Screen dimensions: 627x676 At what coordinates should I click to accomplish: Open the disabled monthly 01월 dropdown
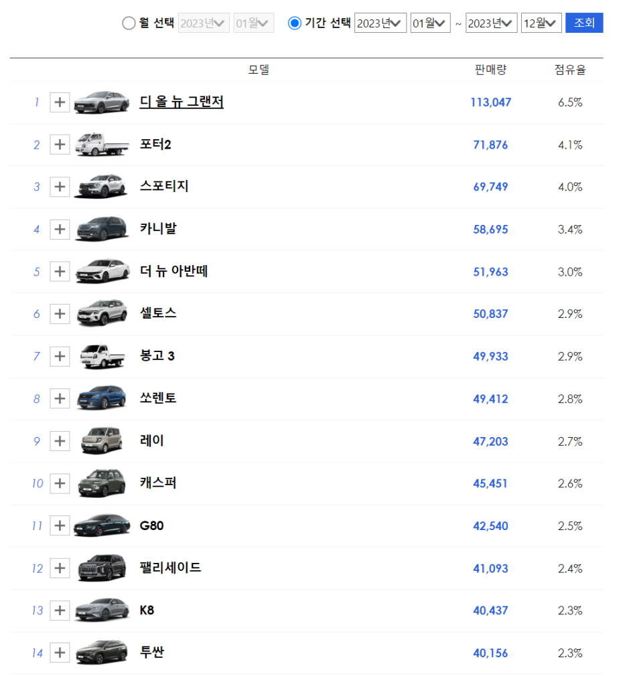pos(254,23)
